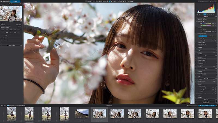Click the RAW format icon in EXIF panel

(15, 33)
